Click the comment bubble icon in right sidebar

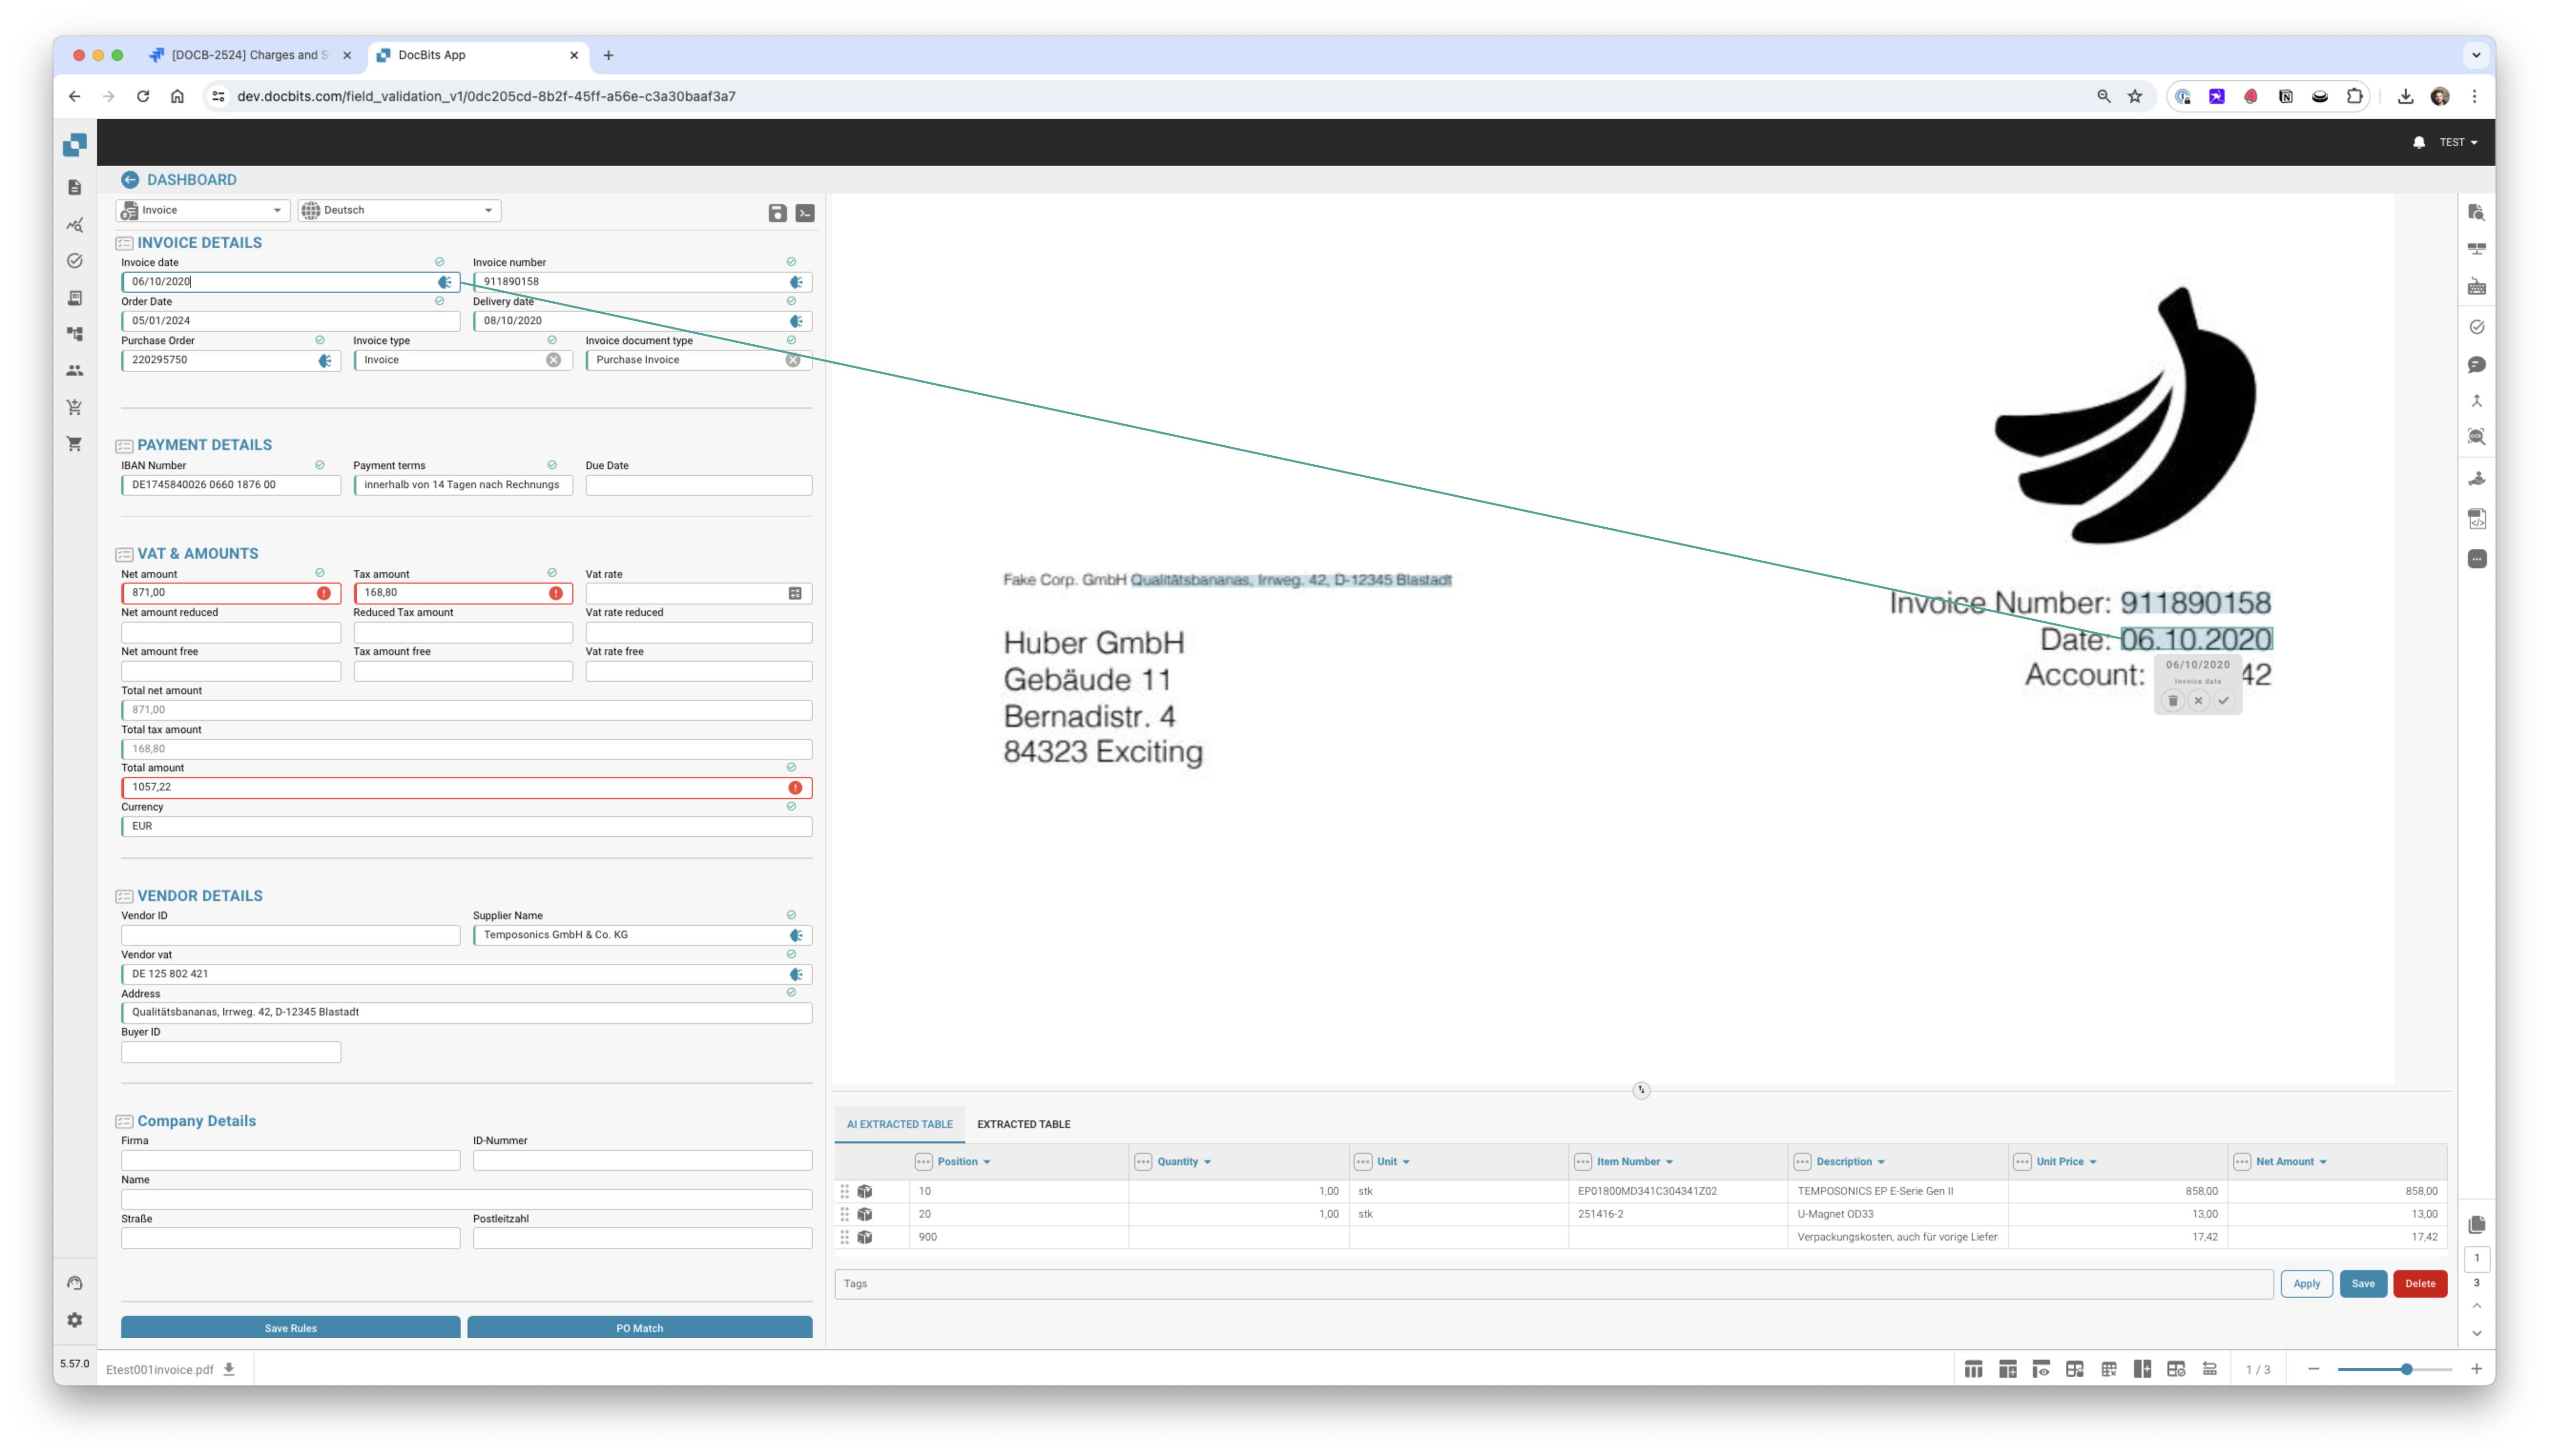(x=2476, y=365)
